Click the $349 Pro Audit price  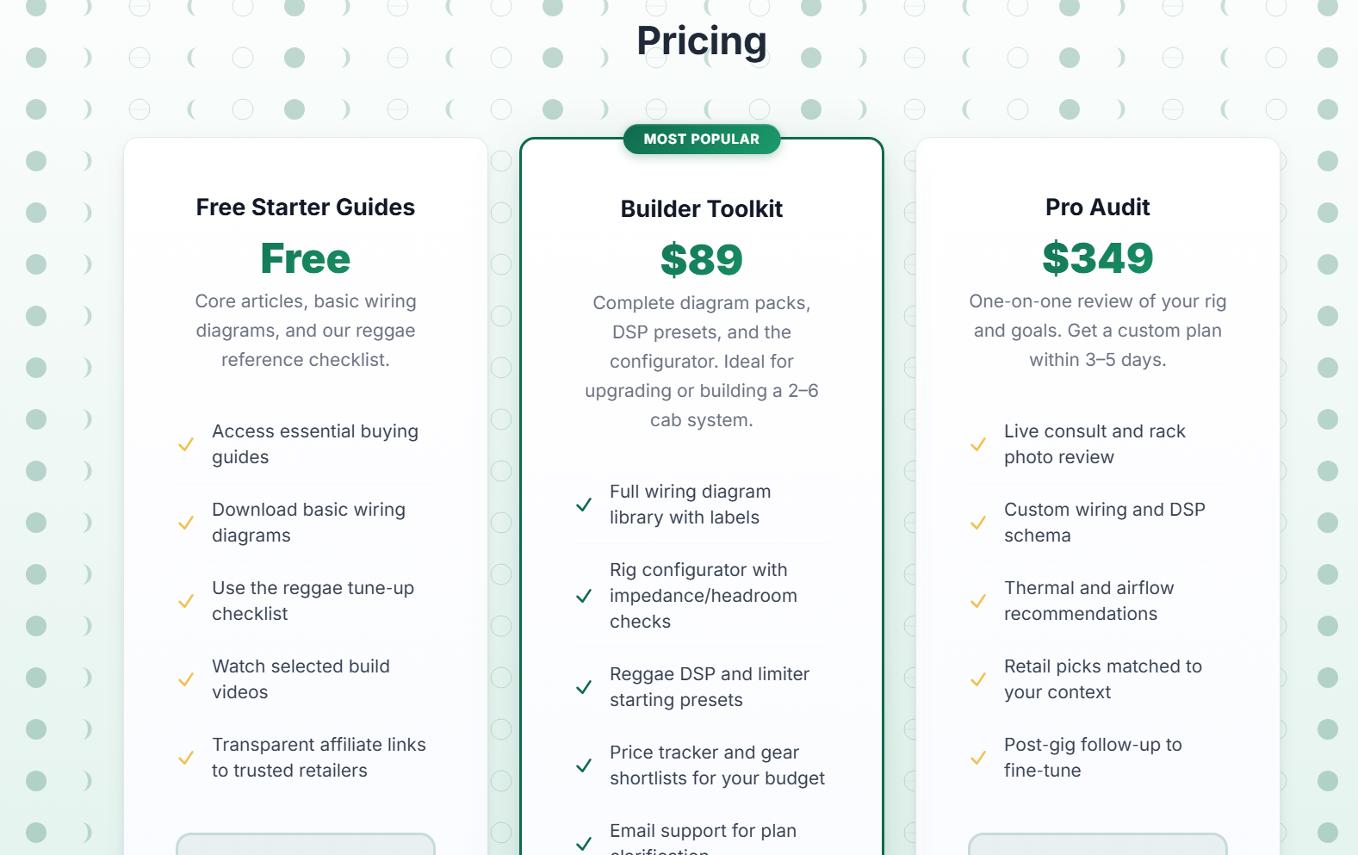pyautogui.click(x=1097, y=258)
